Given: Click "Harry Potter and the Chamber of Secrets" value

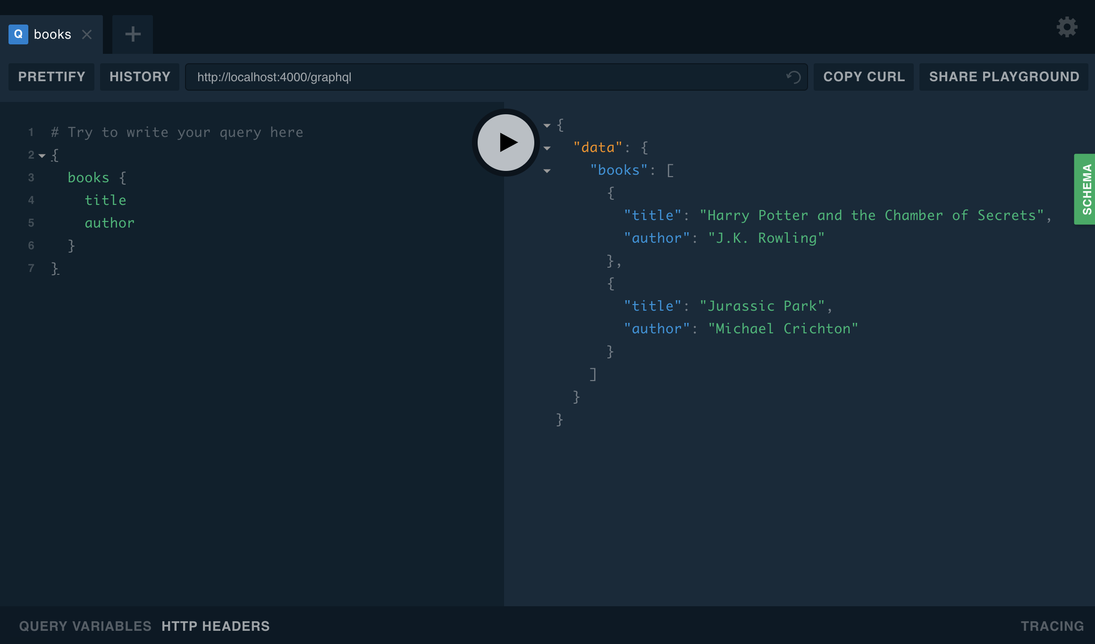Looking at the screenshot, I should click(x=872, y=215).
